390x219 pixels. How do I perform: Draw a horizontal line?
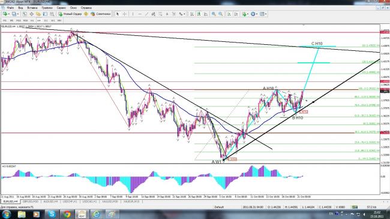coord(140,14)
